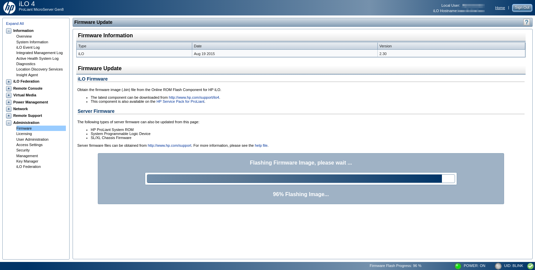
Task: Click the Version column header
Action: [451, 46]
